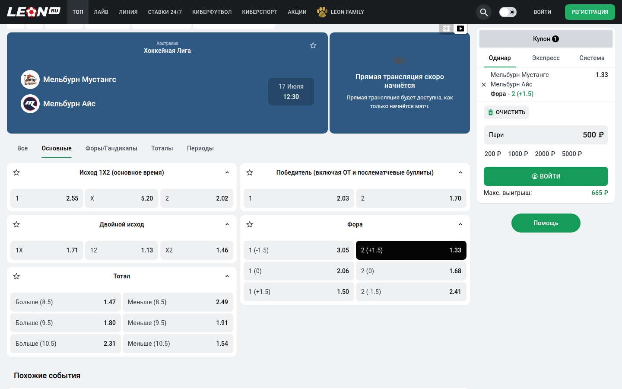Select handicap 2 (-1.5) at 2.41
Image resolution: width=622 pixels, height=389 pixels.
(x=411, y=292)
